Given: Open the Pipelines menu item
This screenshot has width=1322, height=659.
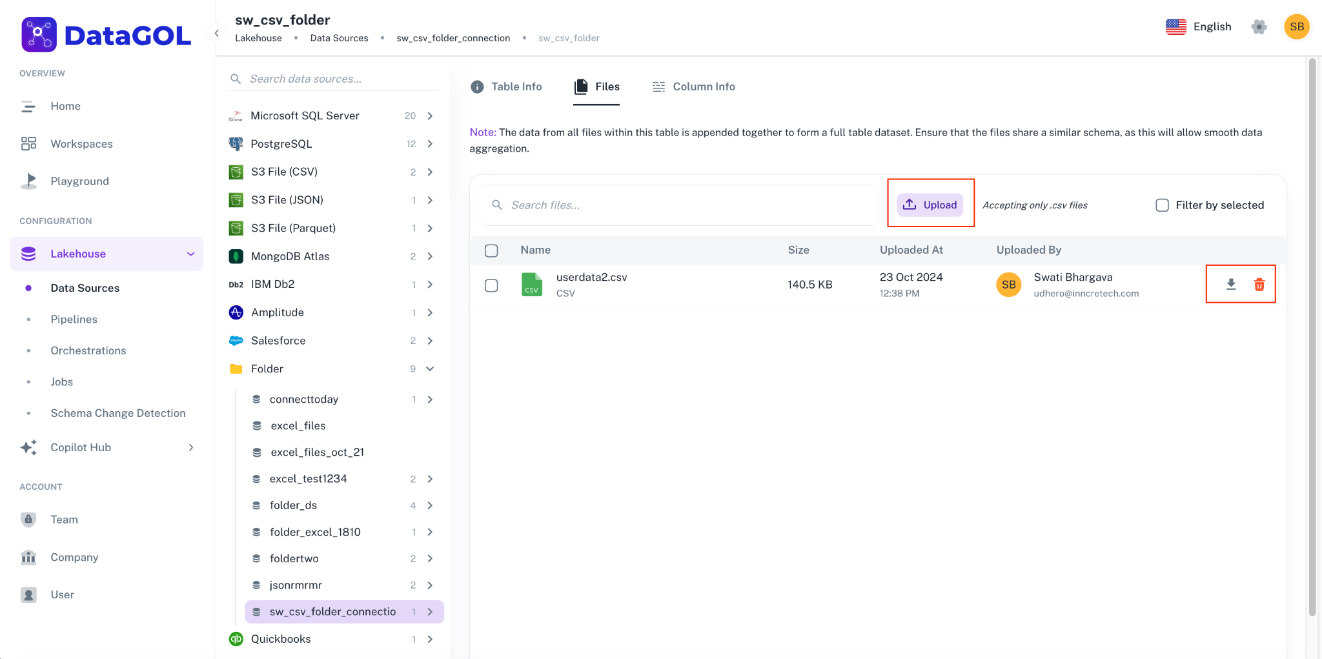Looking at the screenshot, I should [x=74, y=319].
